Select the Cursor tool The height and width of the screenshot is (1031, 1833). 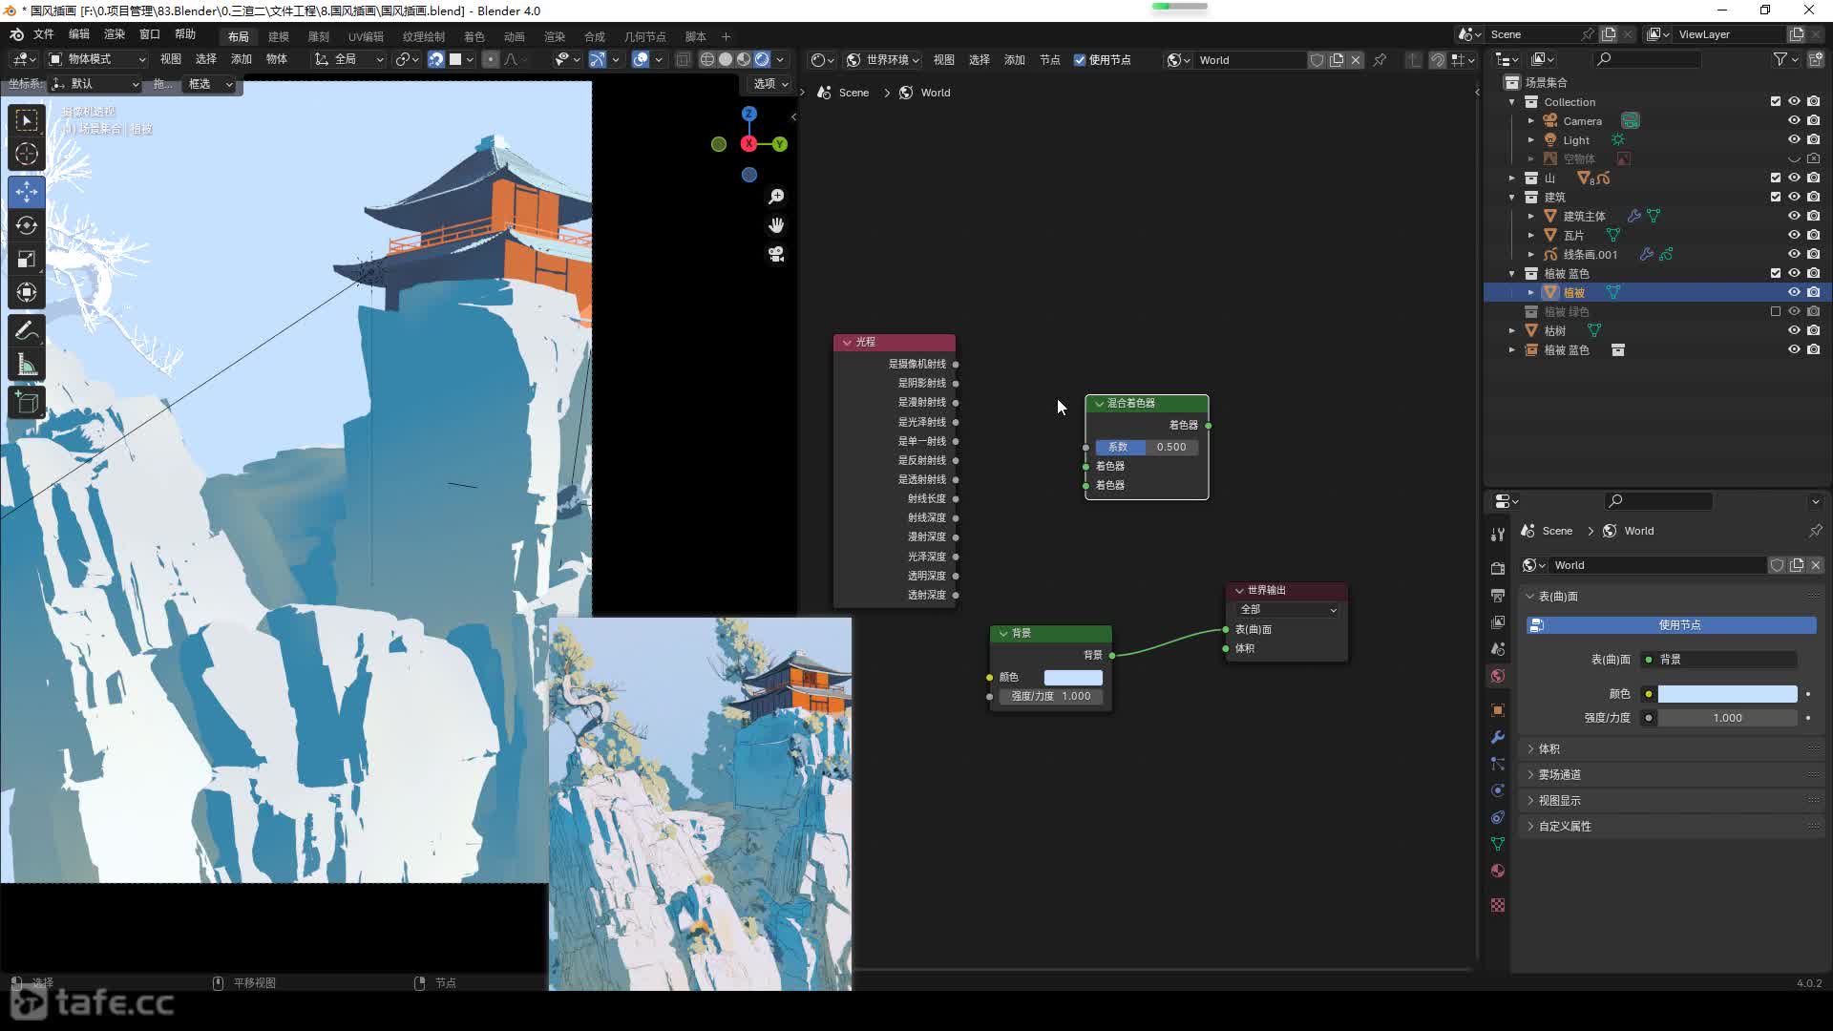tap(27, 154)
